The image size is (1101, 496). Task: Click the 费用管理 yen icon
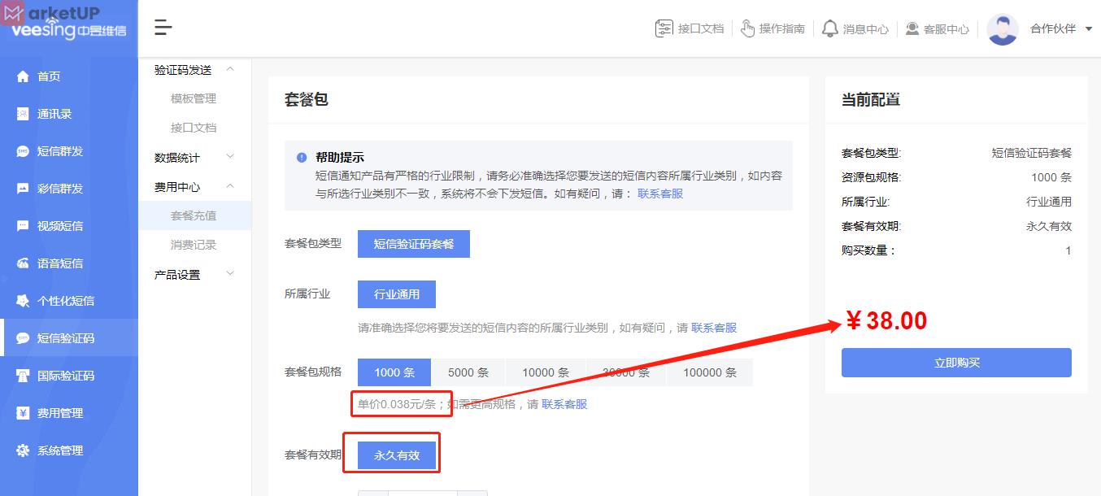pos(23,413)
